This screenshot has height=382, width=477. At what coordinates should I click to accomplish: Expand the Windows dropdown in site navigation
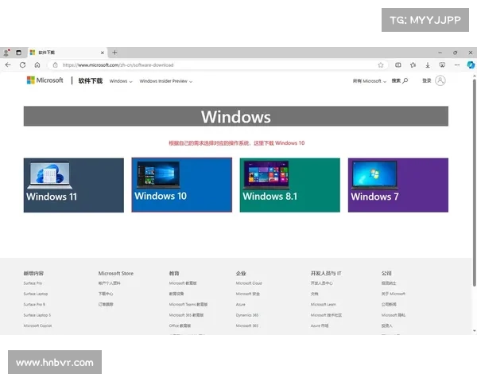[121, 81]
